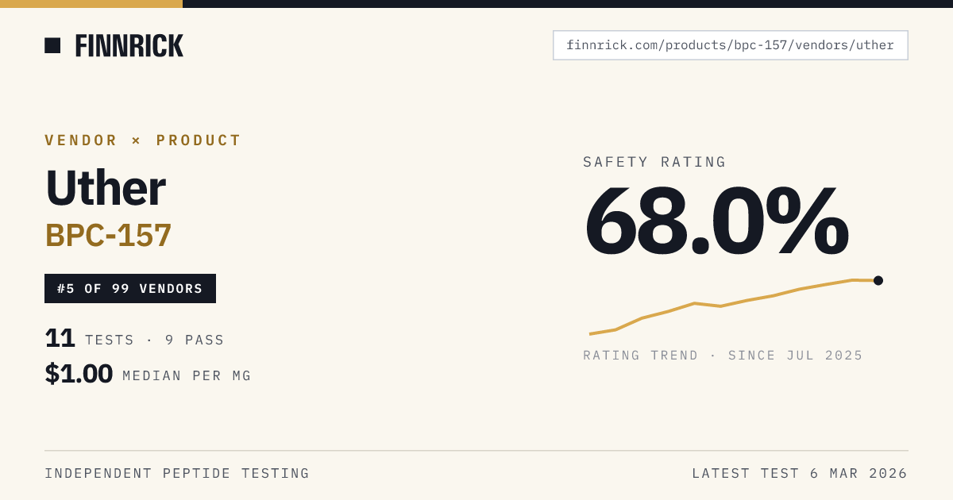Click the $1.00 MEDIAN PER MG text
Screen dimensions: 953x500
(148, 374)
